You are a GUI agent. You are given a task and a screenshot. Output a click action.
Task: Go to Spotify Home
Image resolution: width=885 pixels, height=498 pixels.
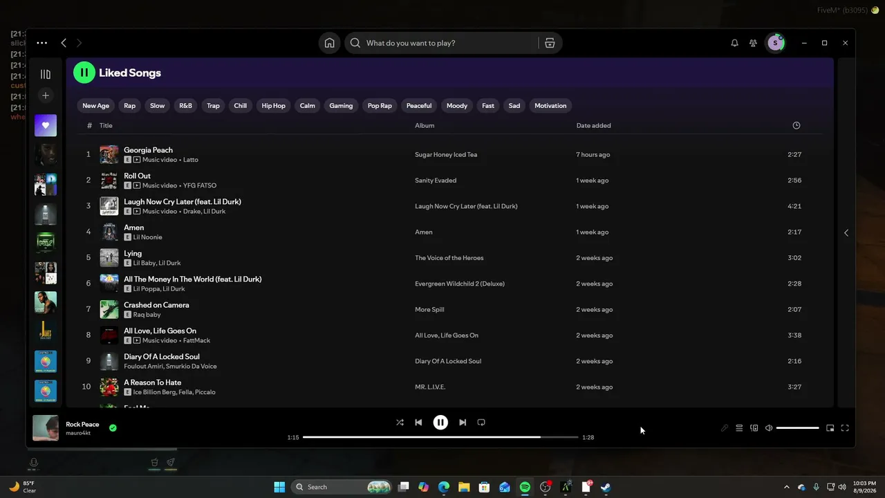[329, 43]
